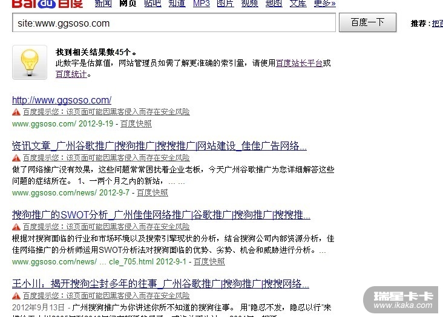Open the 更多» more link

tap(325, 4)
